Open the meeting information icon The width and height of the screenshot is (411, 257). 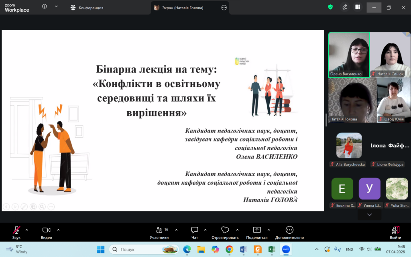point(45,7)
